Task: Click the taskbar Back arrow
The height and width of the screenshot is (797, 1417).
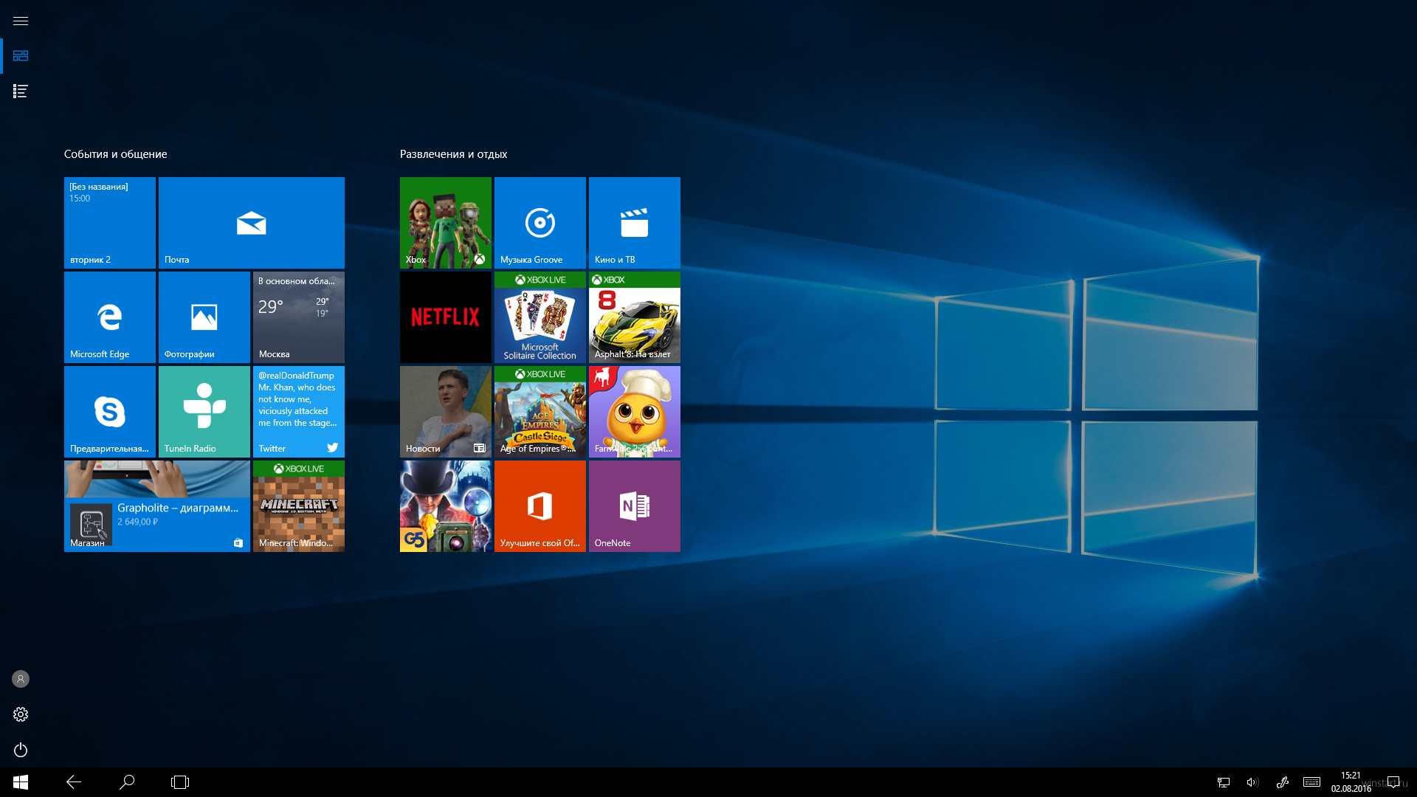Action: [x=74, y=782]
